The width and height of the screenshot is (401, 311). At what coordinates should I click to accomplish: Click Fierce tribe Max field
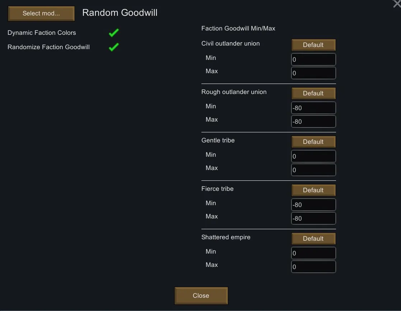tap(313, 218)
